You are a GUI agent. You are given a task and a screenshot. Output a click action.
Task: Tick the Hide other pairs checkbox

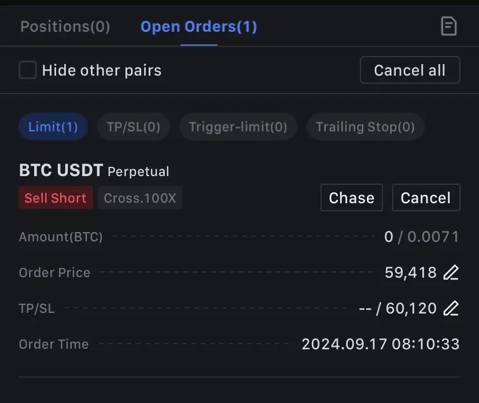[28, 70]
